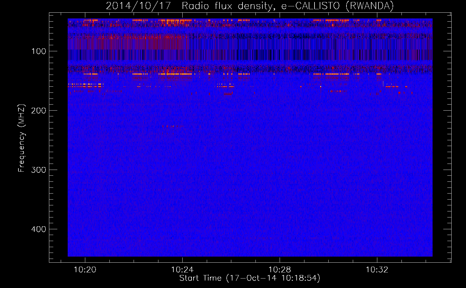466x288 pixels.
Task: Click the plot title mentioning e-CALLISTO (RWANDA)
Action: [250, 6]
